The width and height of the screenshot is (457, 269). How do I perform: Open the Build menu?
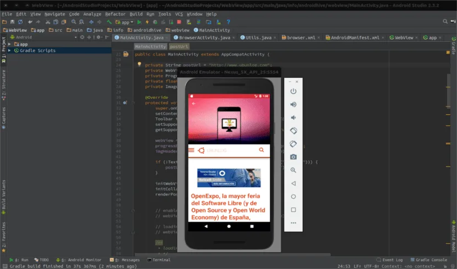[136, 14]
